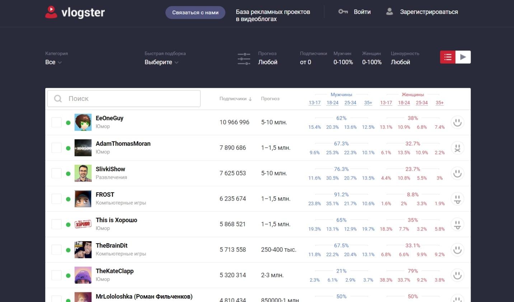Open This is Хорошо avatar thumbnail

pos(83,224)
